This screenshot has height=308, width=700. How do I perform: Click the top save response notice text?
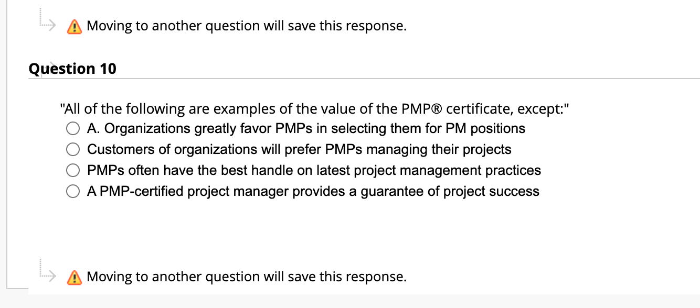click(246, 26)
